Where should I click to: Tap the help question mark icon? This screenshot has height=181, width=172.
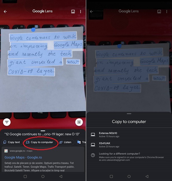(x=93, y=155)
